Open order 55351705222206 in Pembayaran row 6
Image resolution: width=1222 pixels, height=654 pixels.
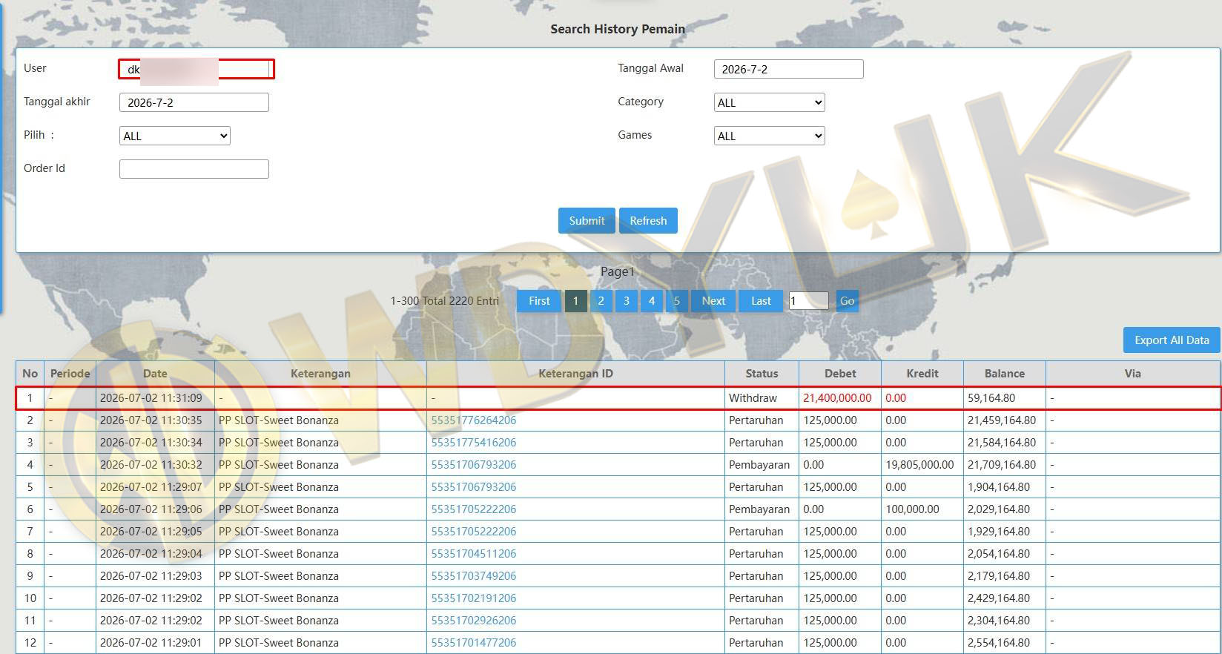[x=473, y=509]
